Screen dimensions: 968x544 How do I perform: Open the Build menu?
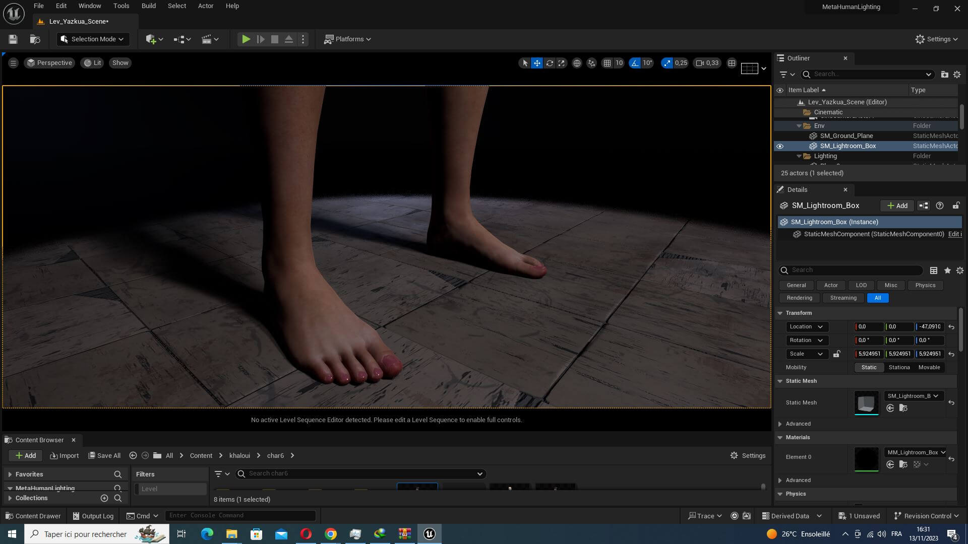pos(148,6)
